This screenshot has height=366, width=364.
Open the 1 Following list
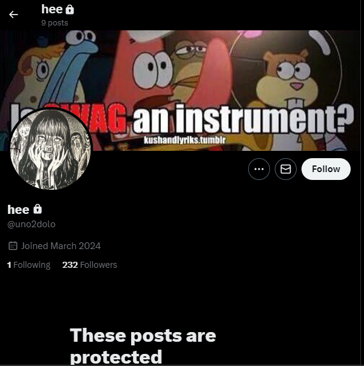click(29, 265)
